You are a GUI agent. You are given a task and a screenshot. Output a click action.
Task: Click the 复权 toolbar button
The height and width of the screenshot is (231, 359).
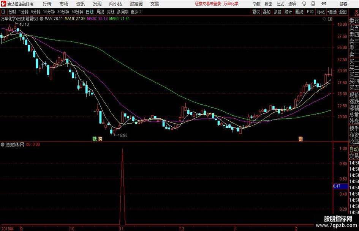(x=256, y=12)
